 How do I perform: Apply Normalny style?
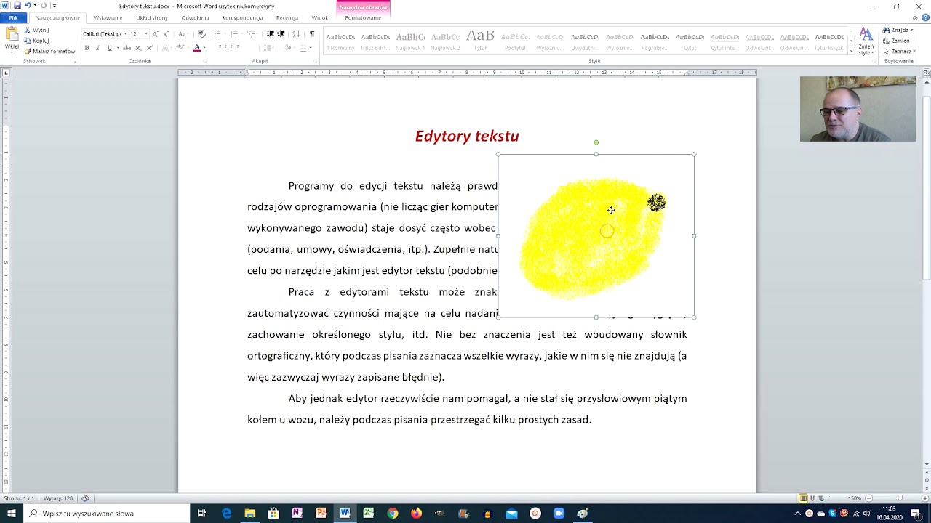click(x=340, y=41)
